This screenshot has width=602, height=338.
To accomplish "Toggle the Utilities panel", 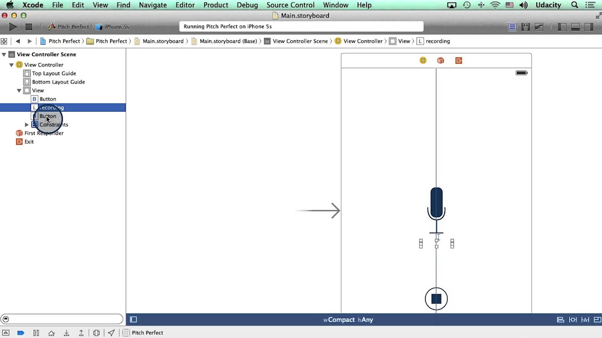I will (x=588, y=27).
